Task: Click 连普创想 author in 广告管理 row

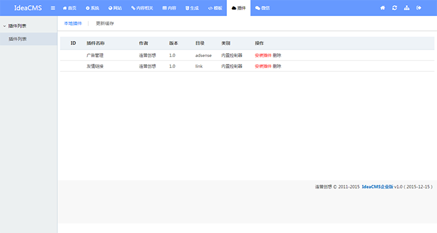Action: point(147,55)
